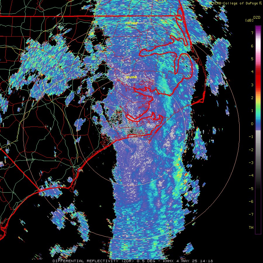Click the 4 MAY 25 date text
The width and height of the screenshot is (263, 263).
[186, 261]
